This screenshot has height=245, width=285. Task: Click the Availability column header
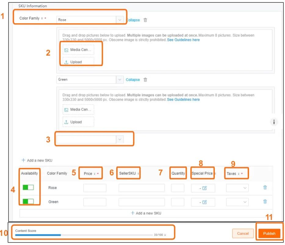[x=29, y=174]
